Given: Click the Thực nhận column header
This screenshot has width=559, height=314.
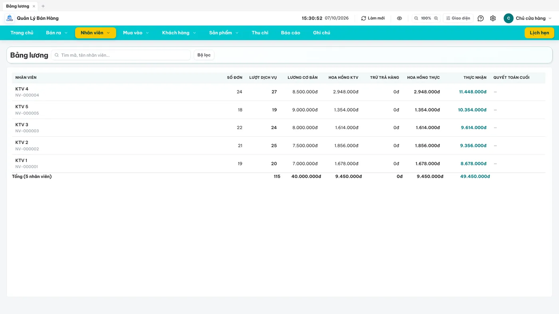Looking at the screenshot, I should [475, 77].
